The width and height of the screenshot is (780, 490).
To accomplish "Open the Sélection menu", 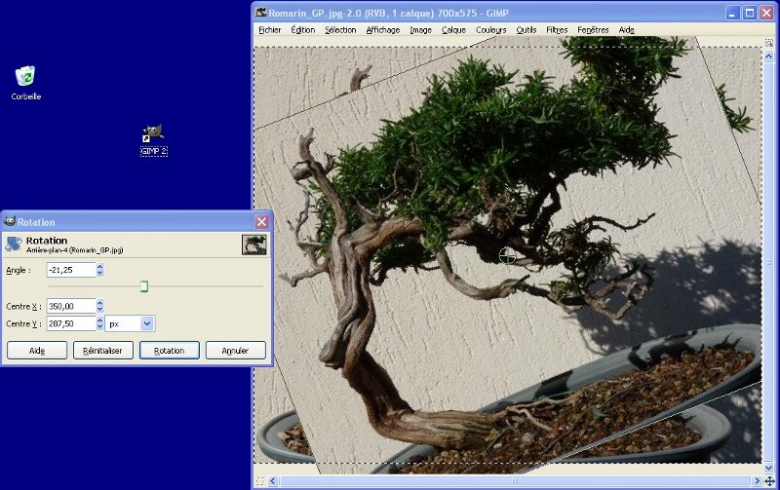I will point(340,30).
